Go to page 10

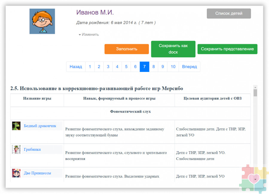pos(173,67)
